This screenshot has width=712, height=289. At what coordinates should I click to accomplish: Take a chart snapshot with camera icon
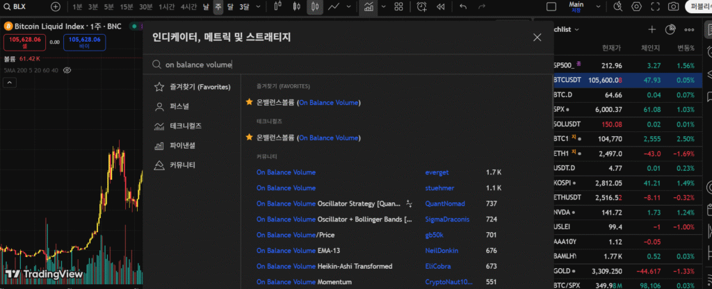[x=674, y=7]
